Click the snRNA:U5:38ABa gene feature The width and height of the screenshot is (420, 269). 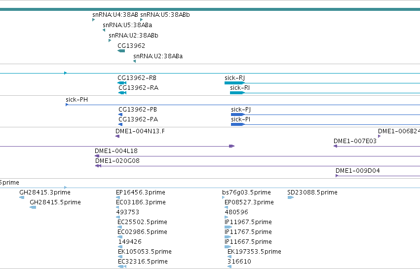pos(104,30)
